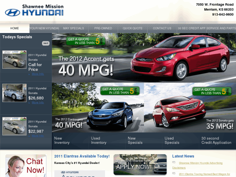The image size is (236, 177).
Task: Open 30 second Credit Application link
Action: point(216,140)
